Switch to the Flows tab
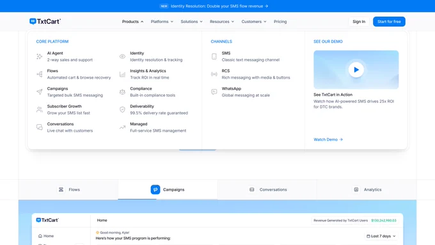 point(68,189)
